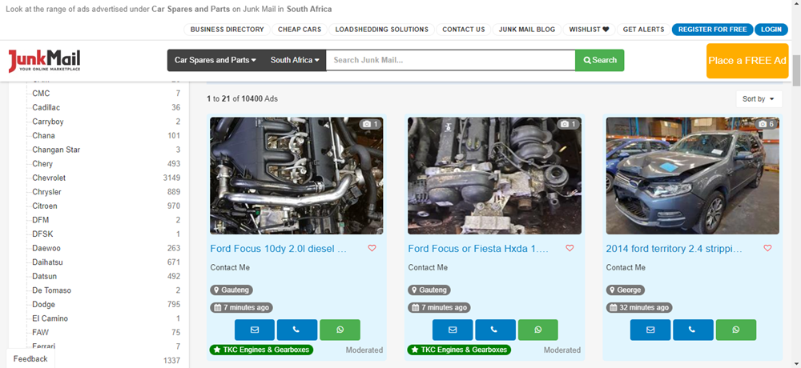801x368 pixels.
Task: Open the Wishlist
Action: 589,30
